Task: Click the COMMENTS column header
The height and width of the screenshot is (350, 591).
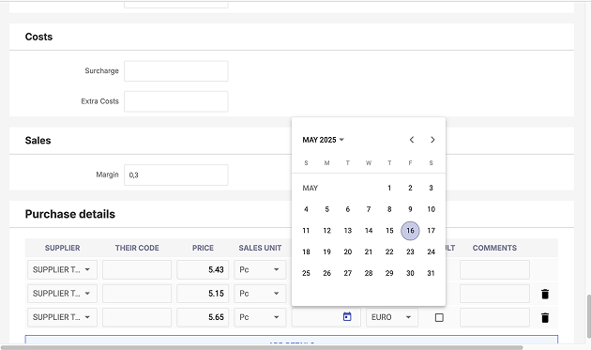Action: [494, 248]
